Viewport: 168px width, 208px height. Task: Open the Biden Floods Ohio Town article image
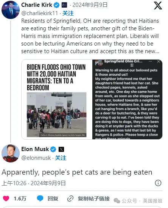57,99
